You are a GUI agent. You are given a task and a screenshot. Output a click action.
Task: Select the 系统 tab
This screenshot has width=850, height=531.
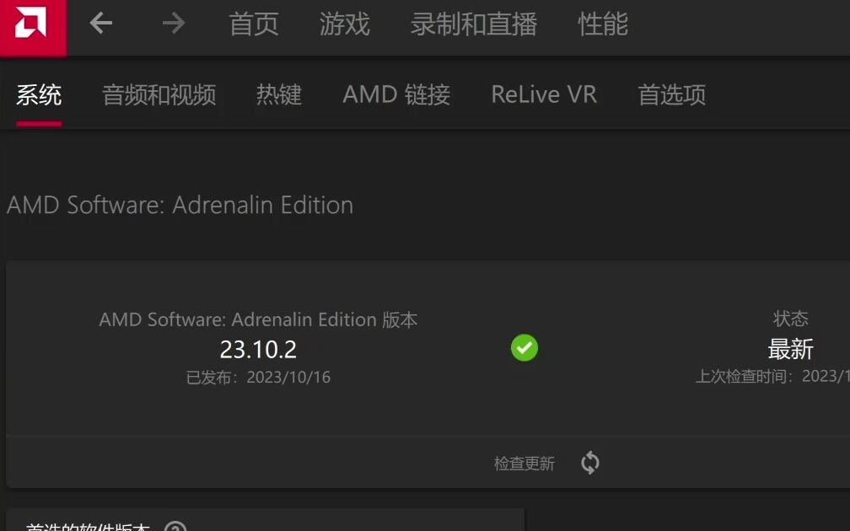pos(39,94)
